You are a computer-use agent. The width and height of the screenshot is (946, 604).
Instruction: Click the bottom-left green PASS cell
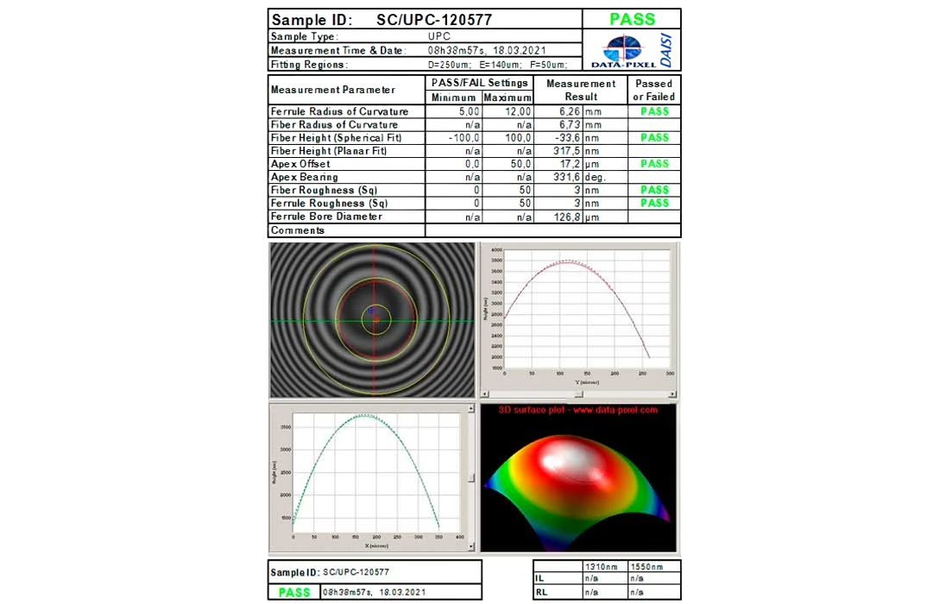[293, 593]
